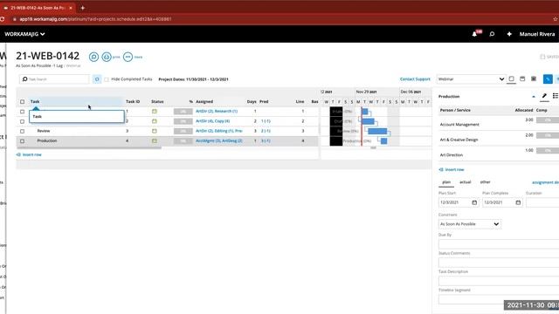Viewport: 559px width, 314px height.
Task: Click the Contact Support link
Action: click(x=415, y=79)
